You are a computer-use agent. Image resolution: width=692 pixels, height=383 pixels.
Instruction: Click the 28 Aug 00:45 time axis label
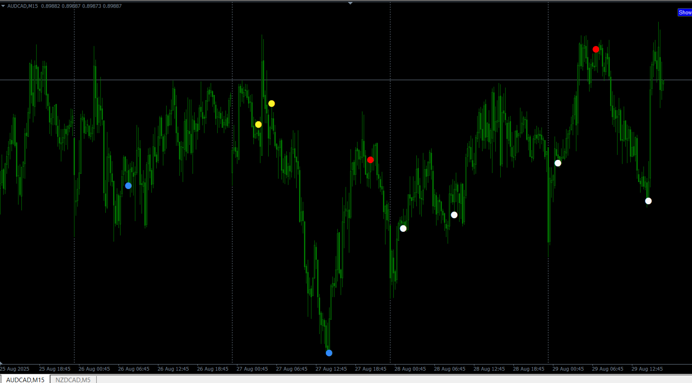[x=410, y=369]
